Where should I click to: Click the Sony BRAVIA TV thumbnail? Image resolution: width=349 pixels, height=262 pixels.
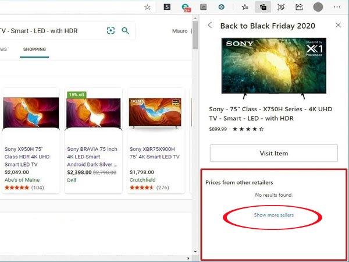(94, 114)
